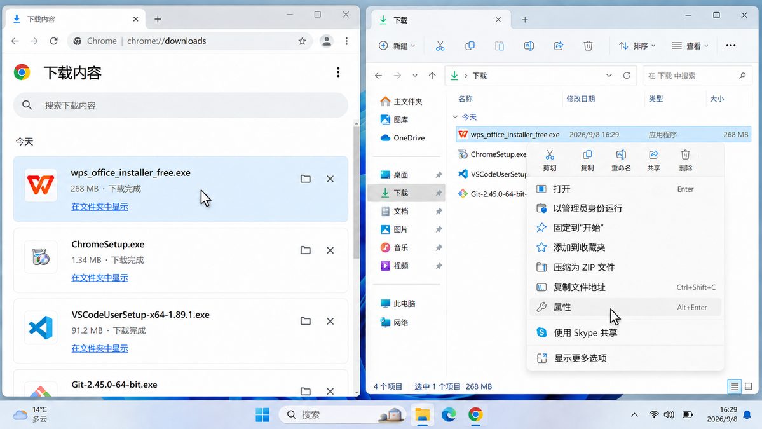Remove wps_office_installer_free.exe from Chrome downloads list
Screen dimensions: 762x429
330,179
